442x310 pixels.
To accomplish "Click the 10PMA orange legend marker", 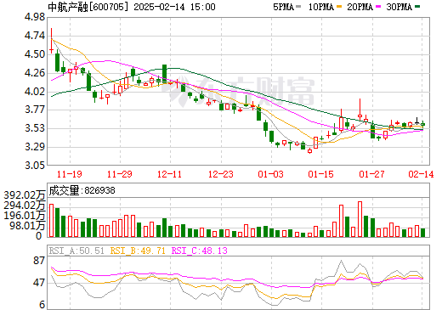I will [339, 7].
